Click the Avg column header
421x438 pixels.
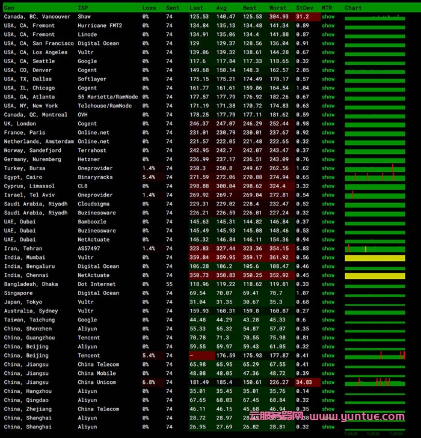point(221,8)
